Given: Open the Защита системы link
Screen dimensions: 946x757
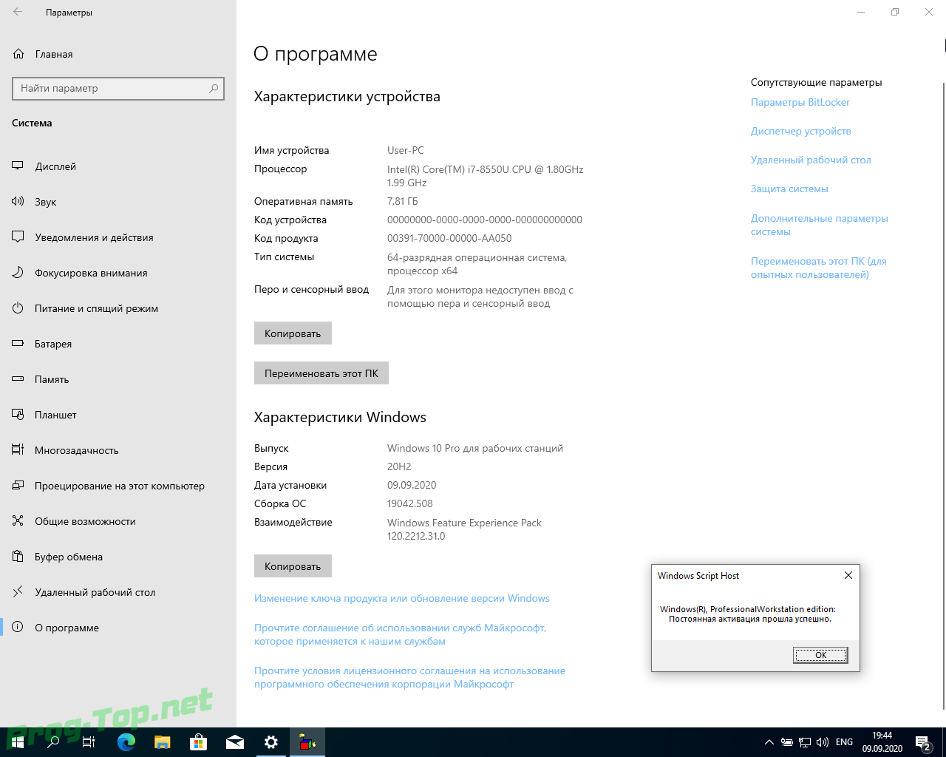Looking at the screenshot, I should click(x=789, y=189).
